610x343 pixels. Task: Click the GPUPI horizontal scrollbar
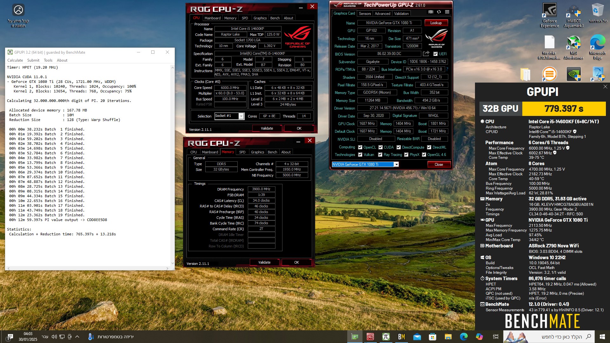[88, 268]
